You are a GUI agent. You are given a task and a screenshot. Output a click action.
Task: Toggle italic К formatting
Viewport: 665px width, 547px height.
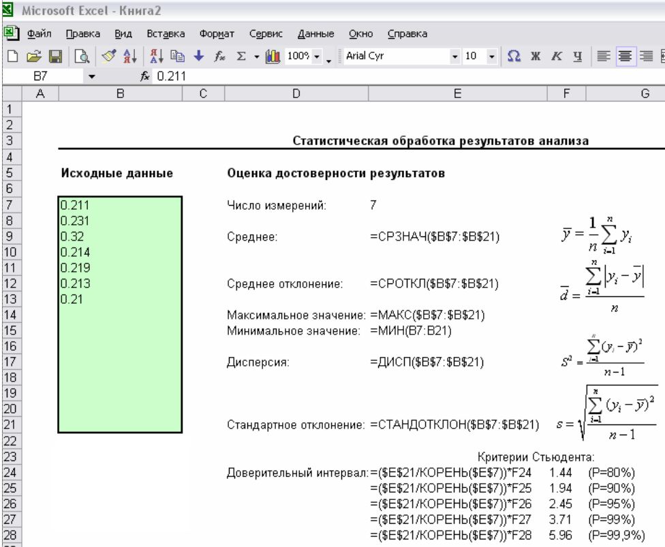557,56
